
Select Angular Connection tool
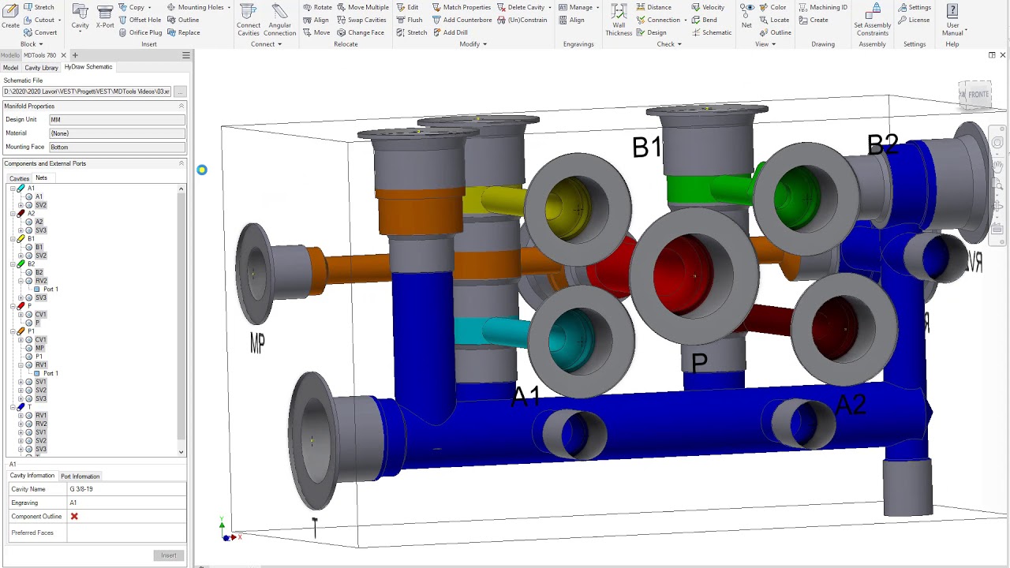click(x=279, y=21)
